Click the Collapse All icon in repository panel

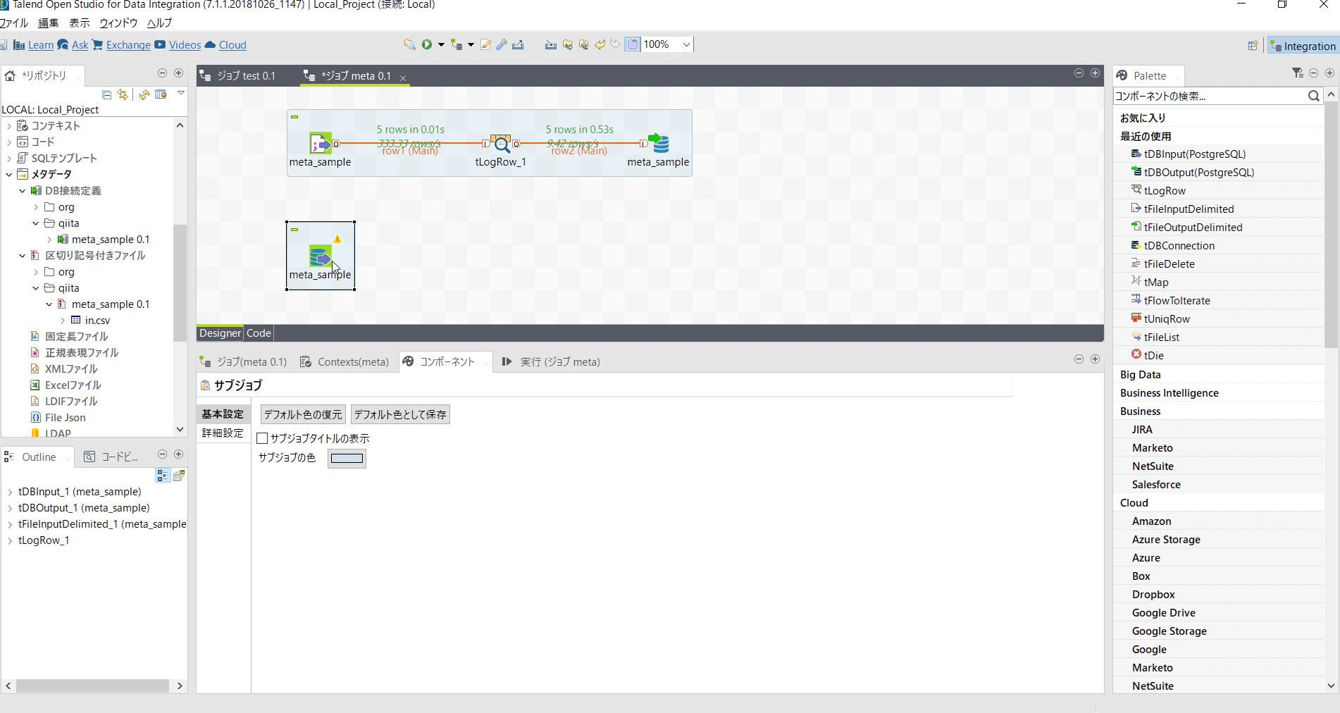107,94
